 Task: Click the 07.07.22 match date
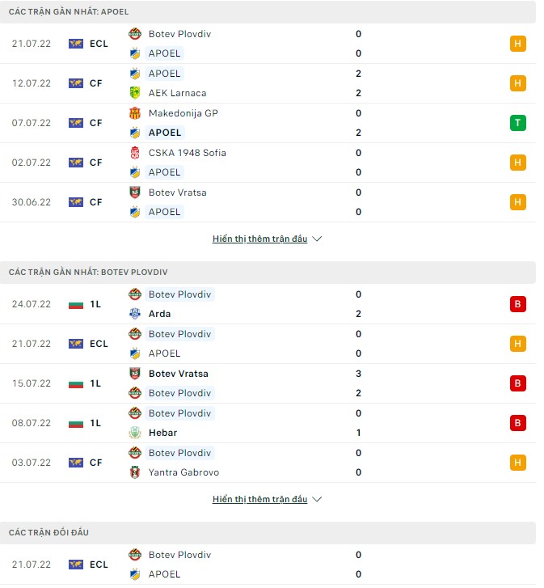coord(32,123)
